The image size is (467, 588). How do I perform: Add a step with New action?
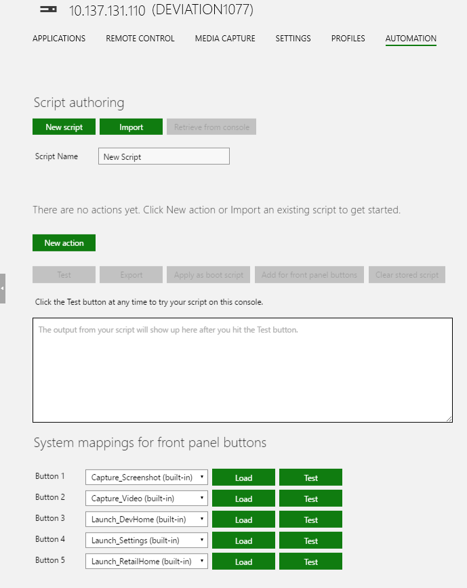64,243
